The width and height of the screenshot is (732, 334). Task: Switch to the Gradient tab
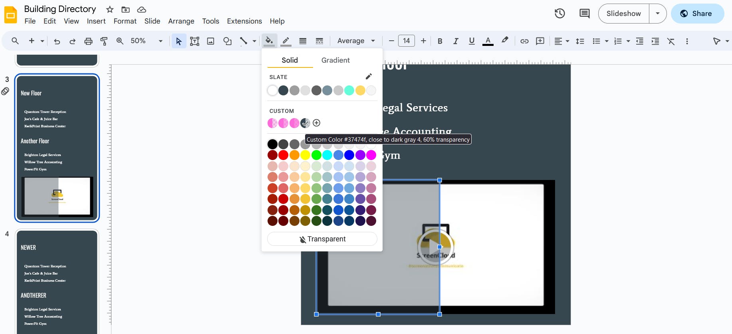(x=335, y=60)
